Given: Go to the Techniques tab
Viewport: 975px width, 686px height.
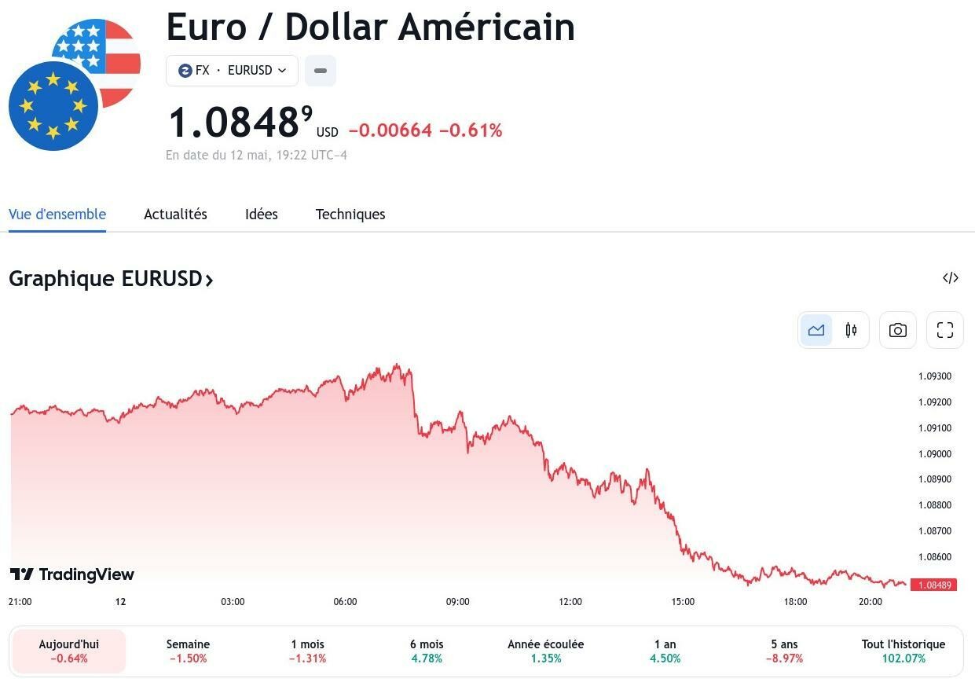Looking at the screenshot, I should [x=350, y=215].
